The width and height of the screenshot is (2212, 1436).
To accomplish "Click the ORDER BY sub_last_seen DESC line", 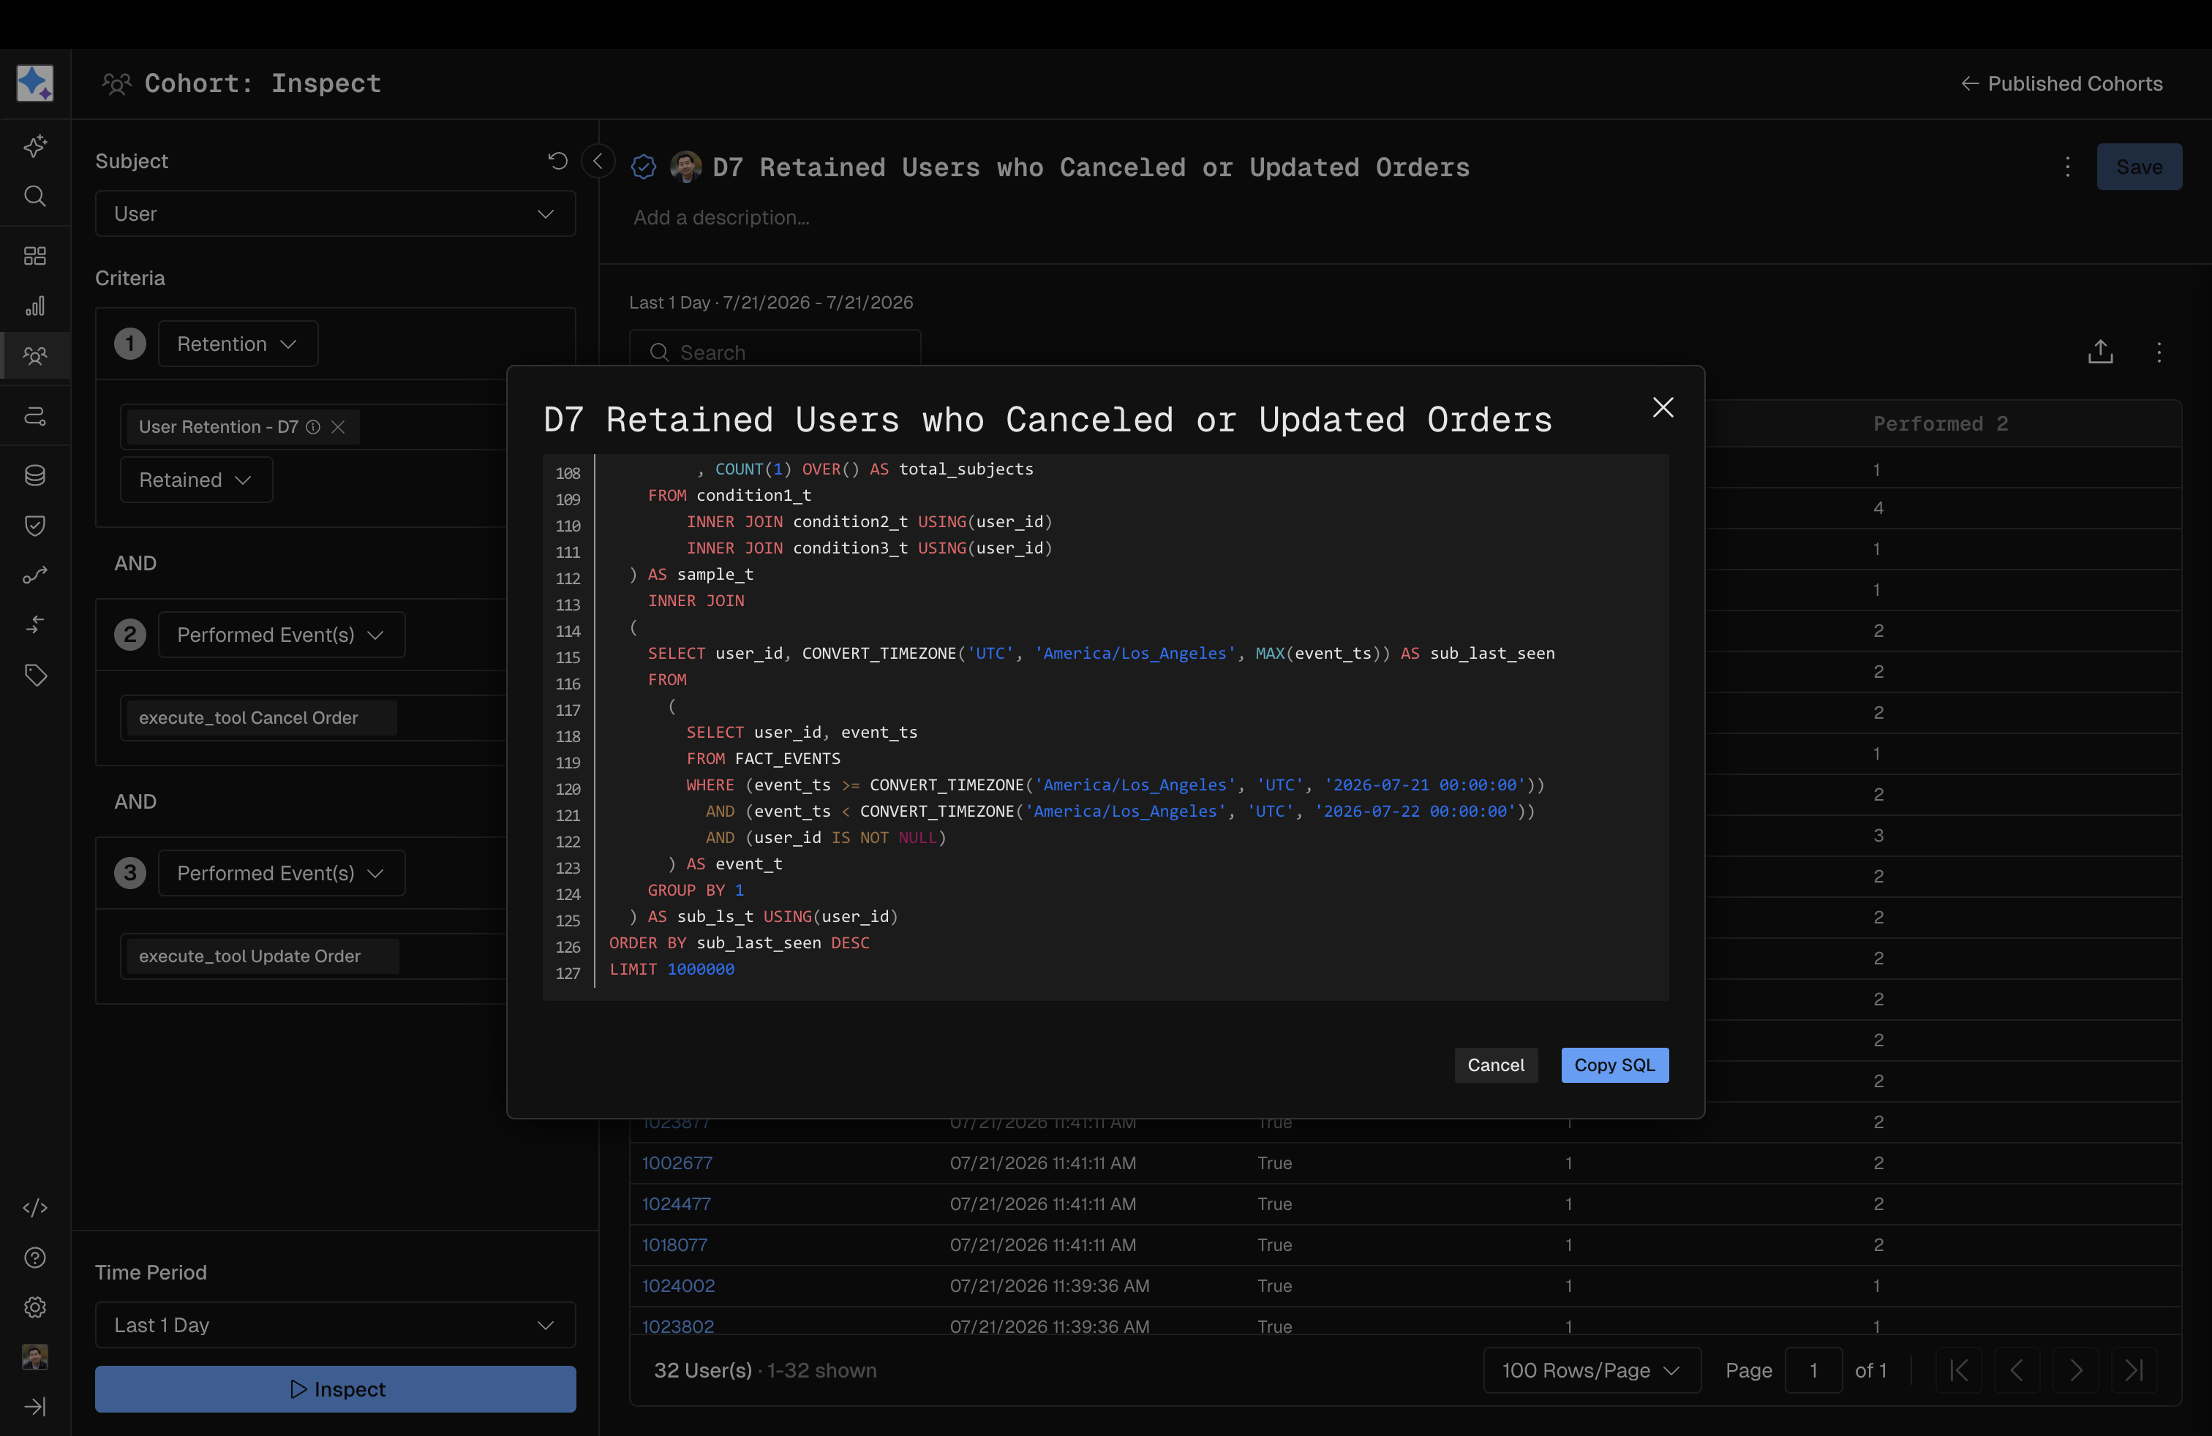I will coord(739,942).
